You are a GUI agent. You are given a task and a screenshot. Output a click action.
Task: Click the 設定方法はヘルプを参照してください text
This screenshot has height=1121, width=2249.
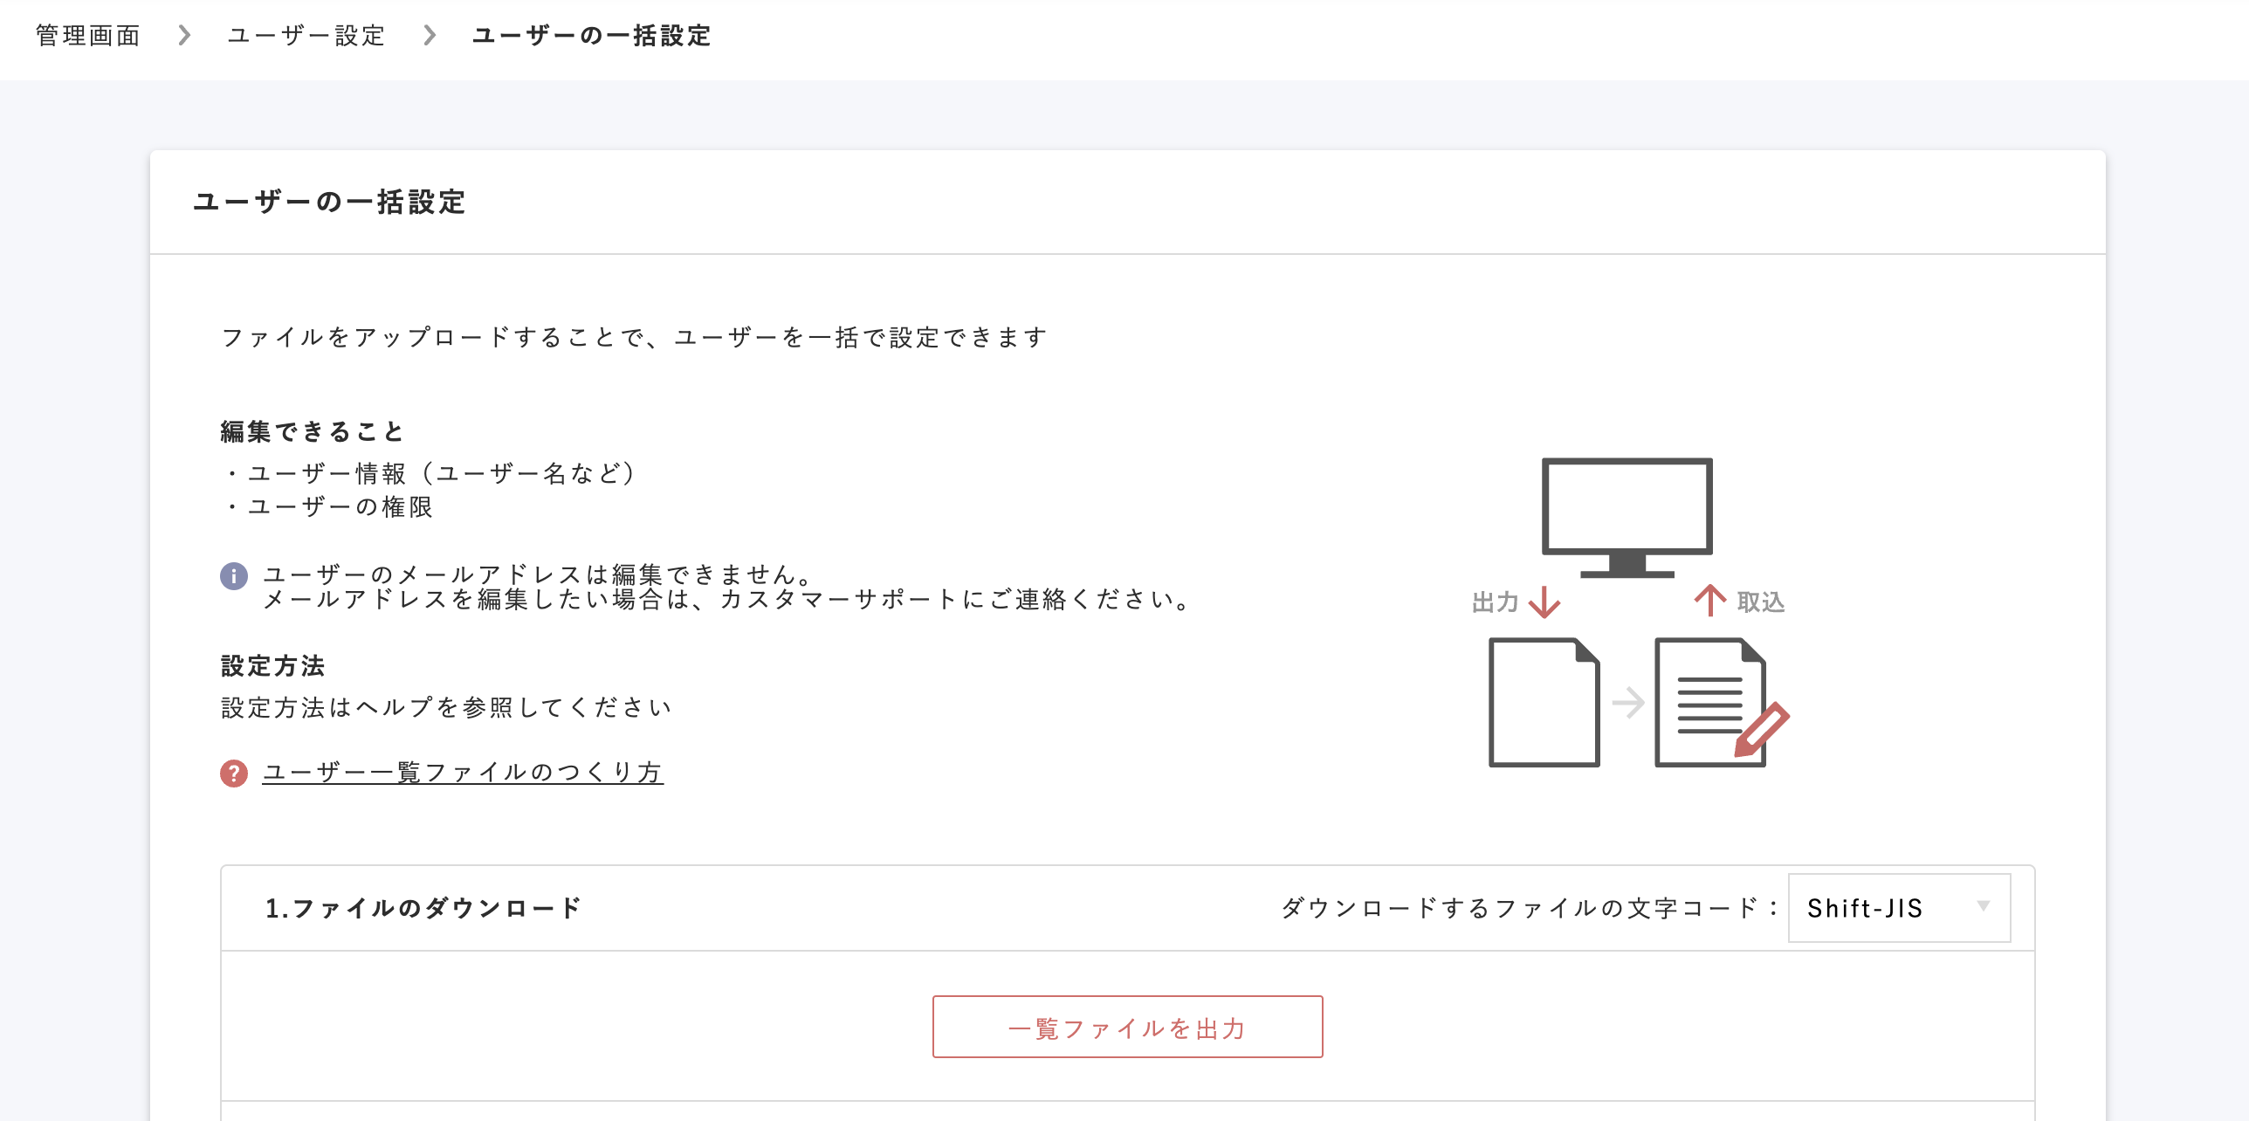446,708
